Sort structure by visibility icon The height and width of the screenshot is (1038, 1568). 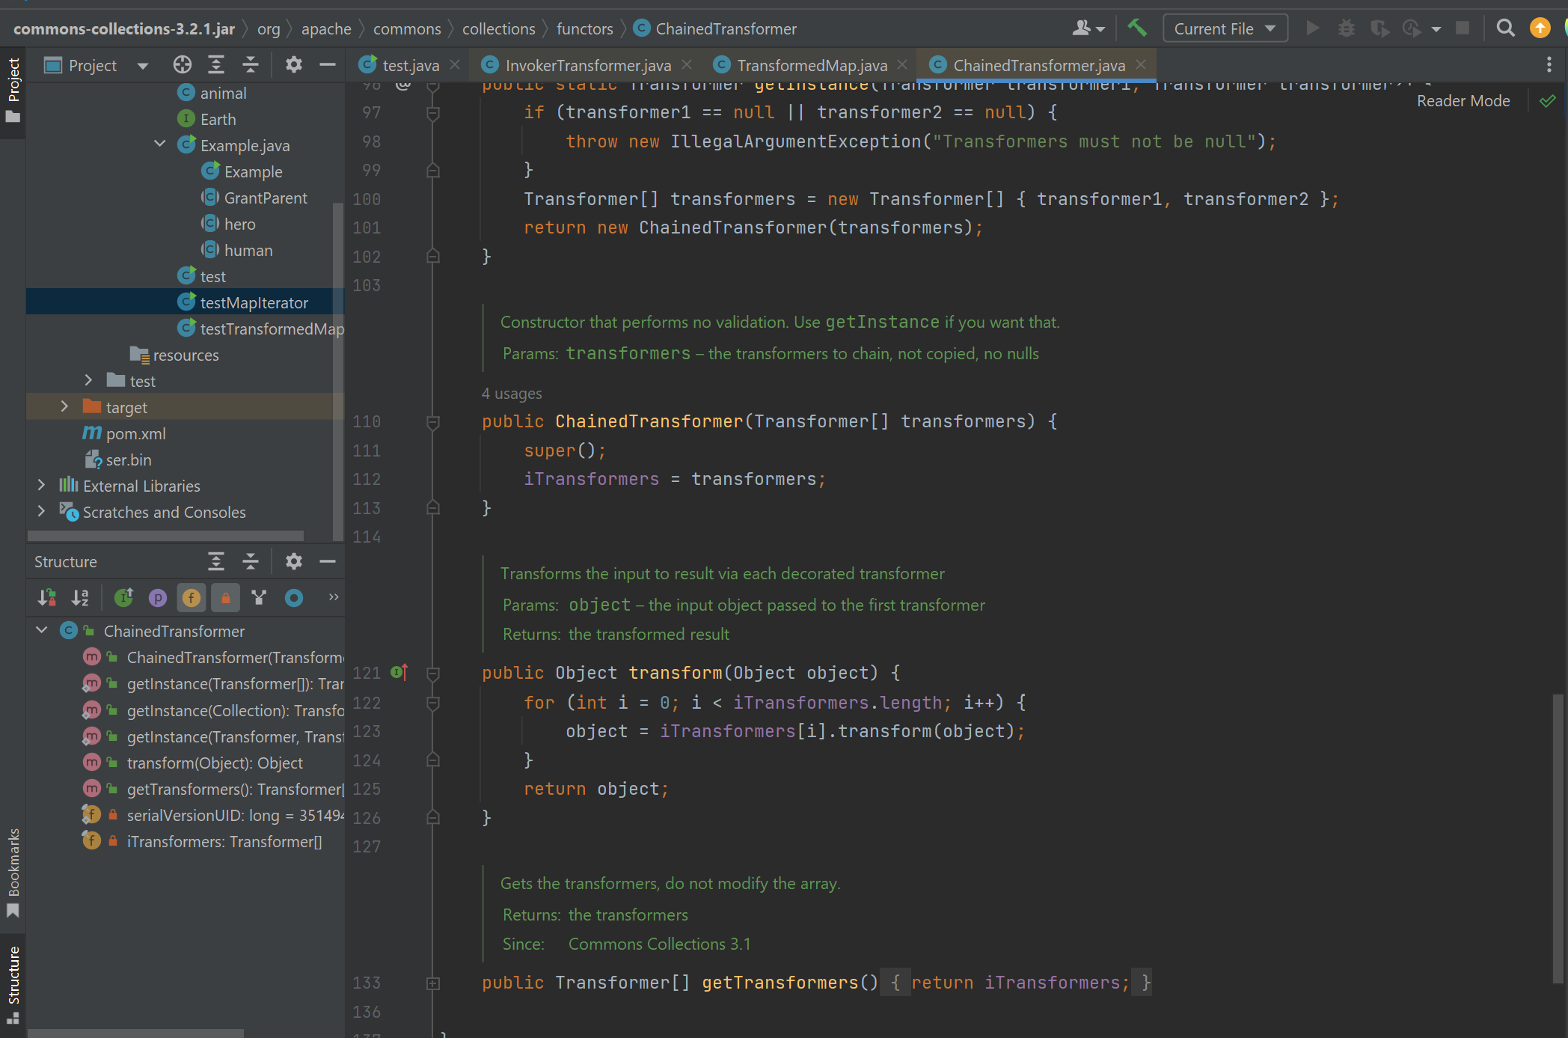pyautogui.click(x=46, y=597)
